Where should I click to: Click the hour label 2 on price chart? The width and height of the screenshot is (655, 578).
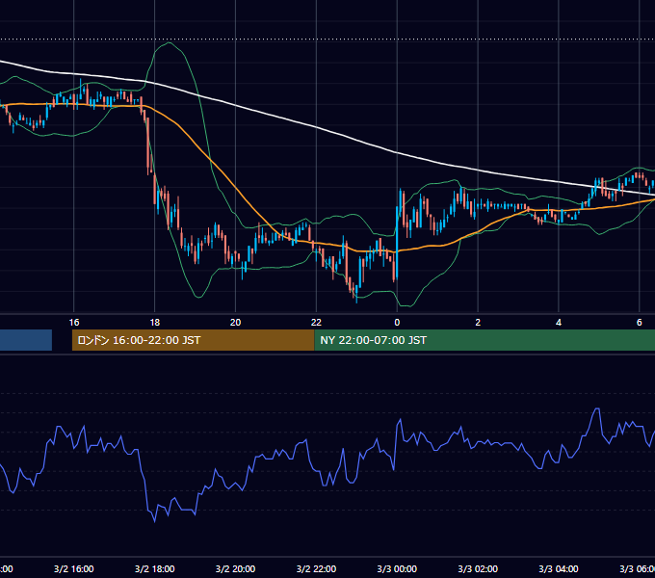click(478, 322)
